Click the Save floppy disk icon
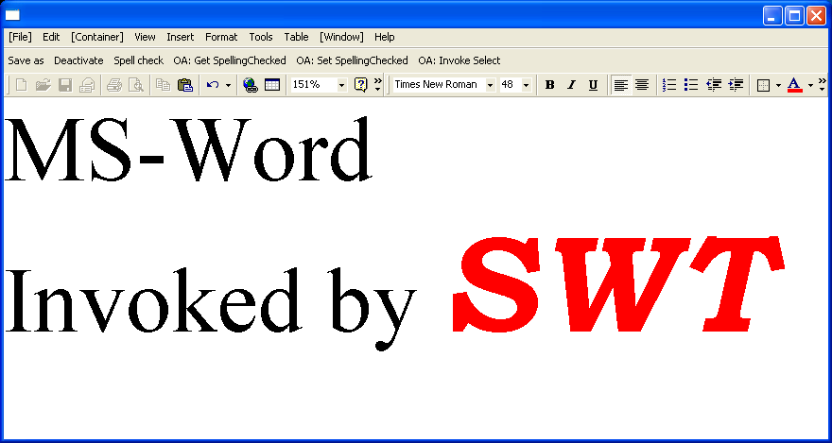Image resolution: width=832 pixels, height=443 pixels. click(x=64, y=85)
